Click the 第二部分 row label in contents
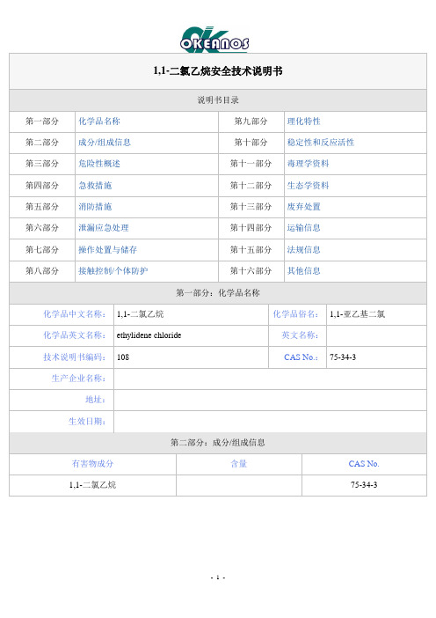Viewport: 436px width, 618px height. [42, 143]
